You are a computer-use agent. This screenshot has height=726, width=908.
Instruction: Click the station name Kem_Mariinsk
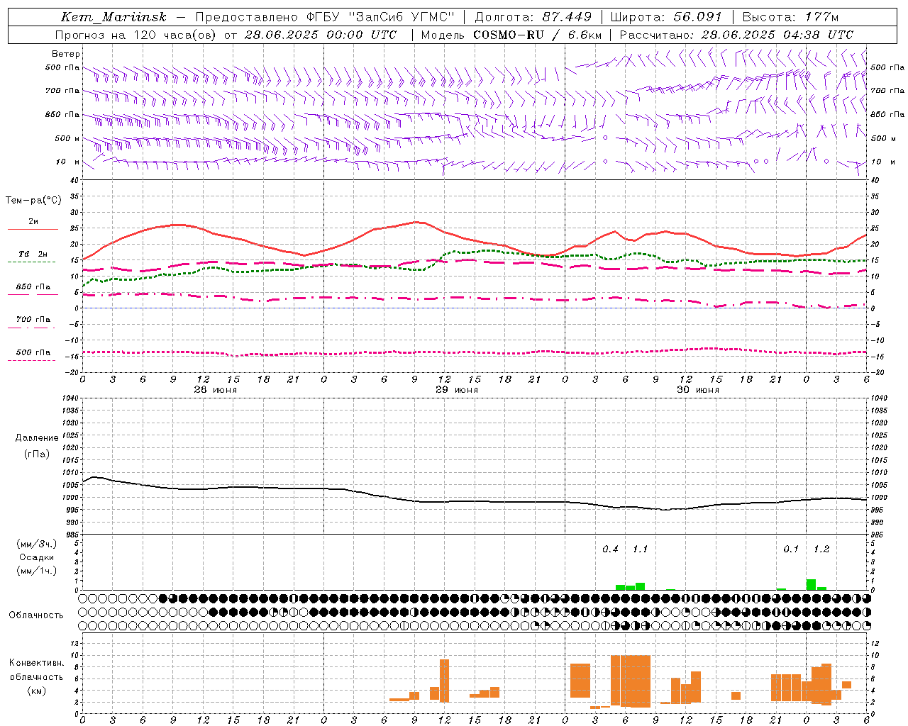point(113,17)
